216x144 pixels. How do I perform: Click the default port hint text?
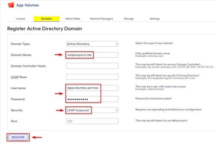[161, 121]
